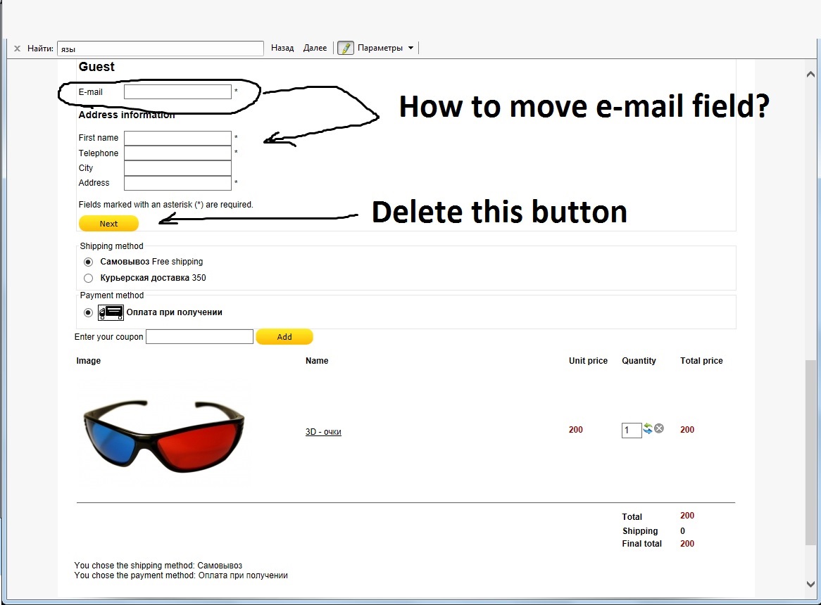821x605 pixels.
Task: Close the find bar
Action: [x=17, y=49]
